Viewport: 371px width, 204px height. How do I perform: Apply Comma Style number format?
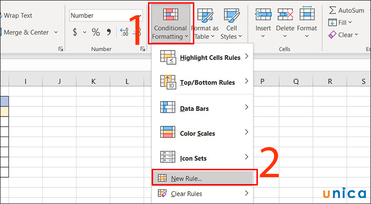pyautogui.click(x=109, y=32)
